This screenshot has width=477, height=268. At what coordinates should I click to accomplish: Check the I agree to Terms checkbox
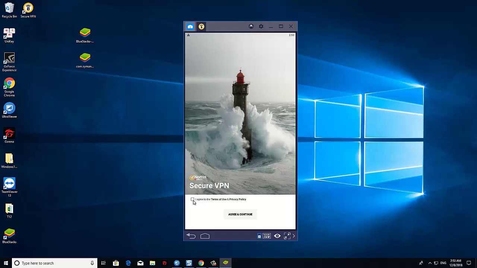pyautogui.click(x=192, y=200)
